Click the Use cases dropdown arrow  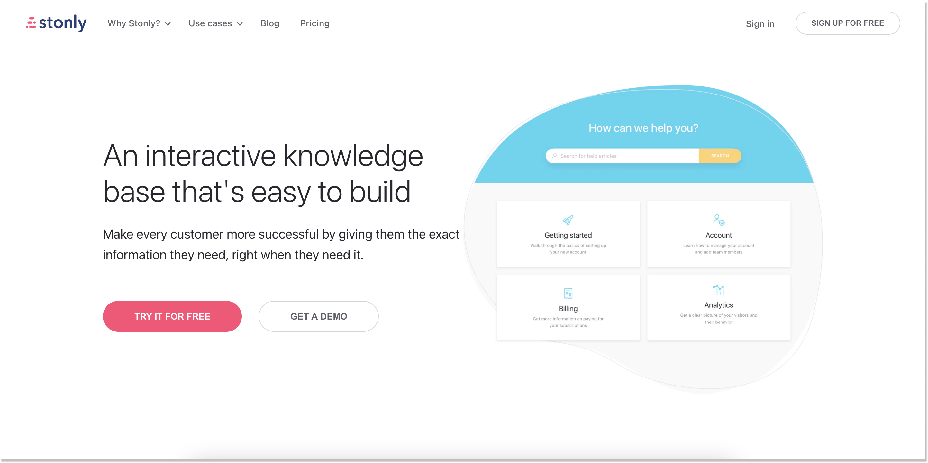pyautogui.click(x=241, y=23)
